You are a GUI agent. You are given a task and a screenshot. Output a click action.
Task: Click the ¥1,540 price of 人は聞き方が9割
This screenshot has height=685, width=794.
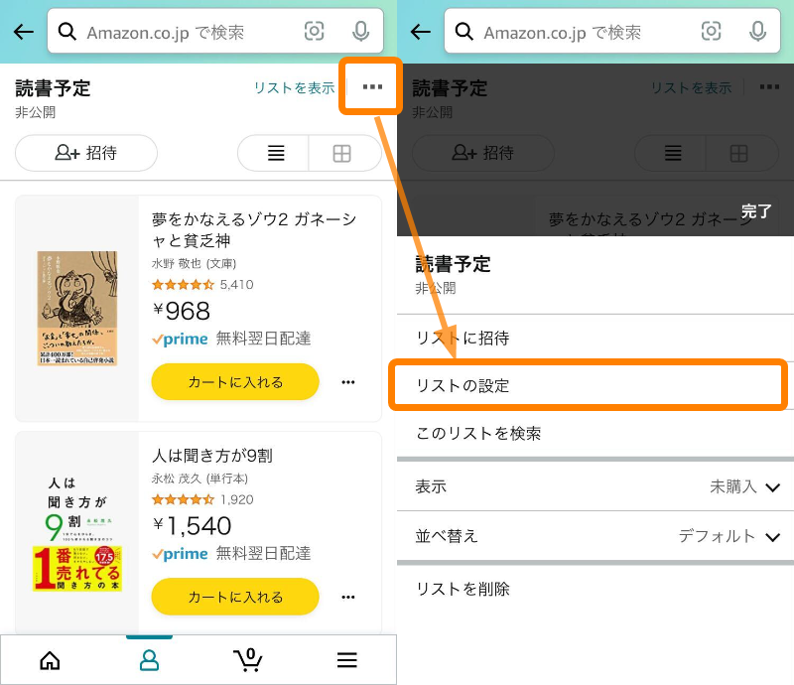[x=192, y=525]
